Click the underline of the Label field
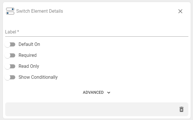193x120 pixels. (97, 36)
